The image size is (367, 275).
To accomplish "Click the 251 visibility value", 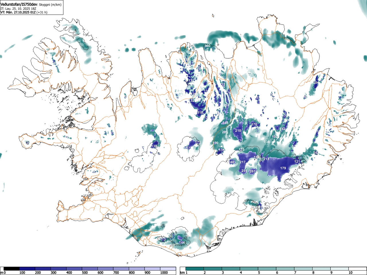I will click(244, 171).
